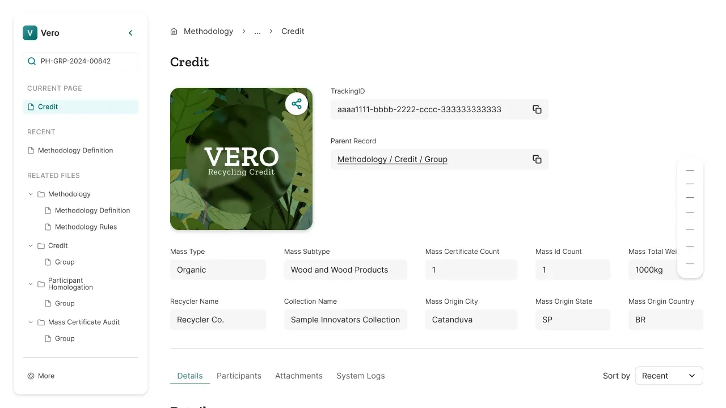
Task: Collapse the Credit folder in sidebar
Action: (x=31, y=245)
